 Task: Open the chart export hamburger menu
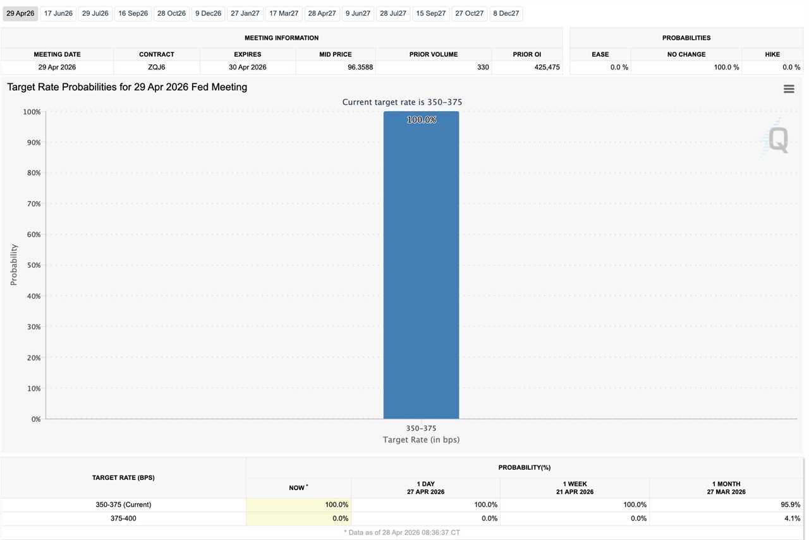point(789,88)
